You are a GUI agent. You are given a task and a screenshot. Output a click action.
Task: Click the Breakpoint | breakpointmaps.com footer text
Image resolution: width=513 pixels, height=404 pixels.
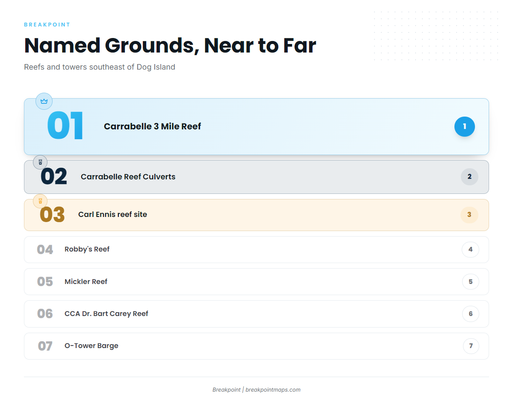click(x=256, y=389)
